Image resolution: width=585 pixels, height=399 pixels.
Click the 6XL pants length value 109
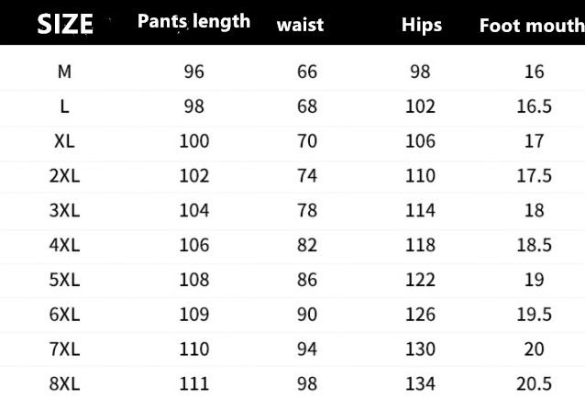tap(194, 315)
